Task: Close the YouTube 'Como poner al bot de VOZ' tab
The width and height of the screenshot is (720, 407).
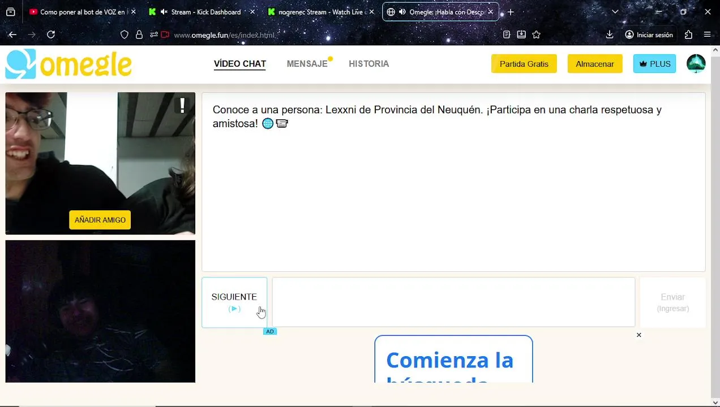Action: (x=134, y=12)
